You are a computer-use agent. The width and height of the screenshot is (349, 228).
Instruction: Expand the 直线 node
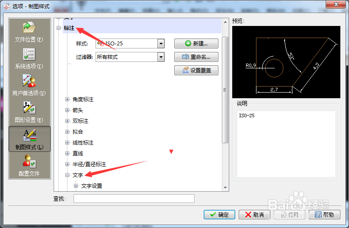[x=67, y=154]
